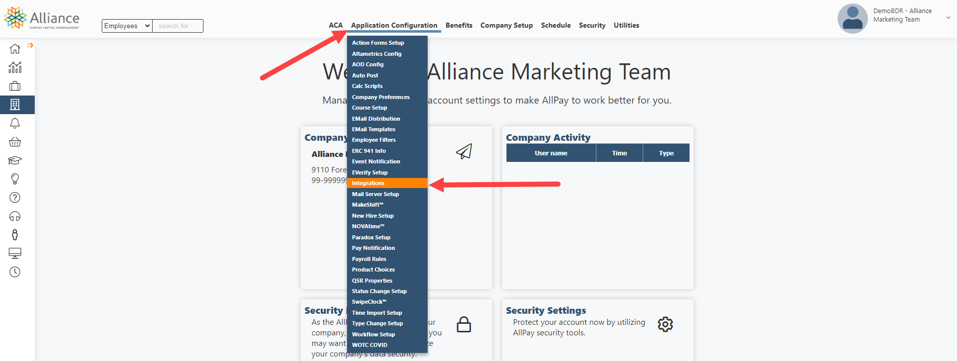Image resolution: width=957 pixels, height=361 pixels.
Task: Open the ACA menu
Action: coord(336,25)
